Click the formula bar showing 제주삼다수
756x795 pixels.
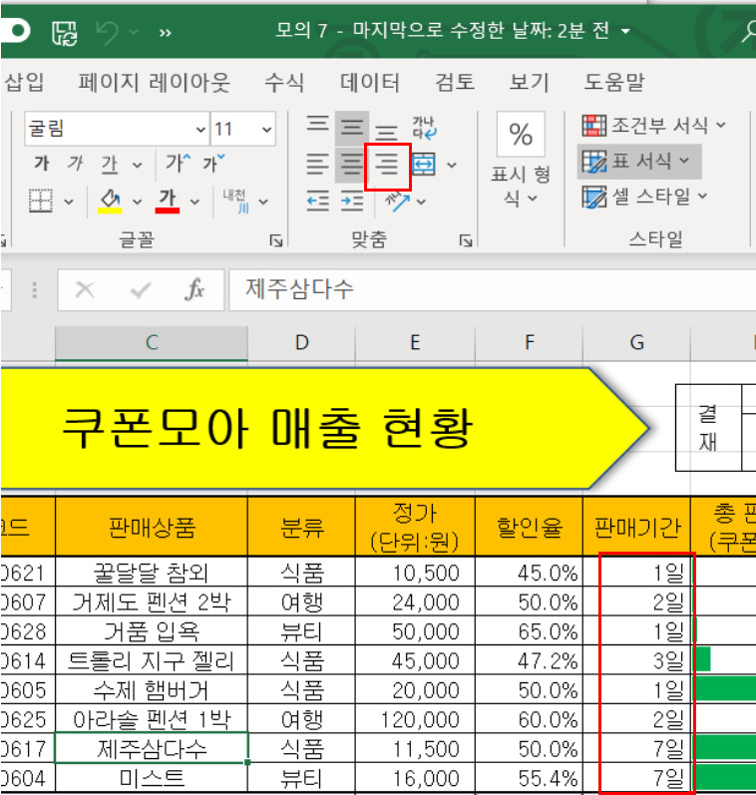coord(492,290)
